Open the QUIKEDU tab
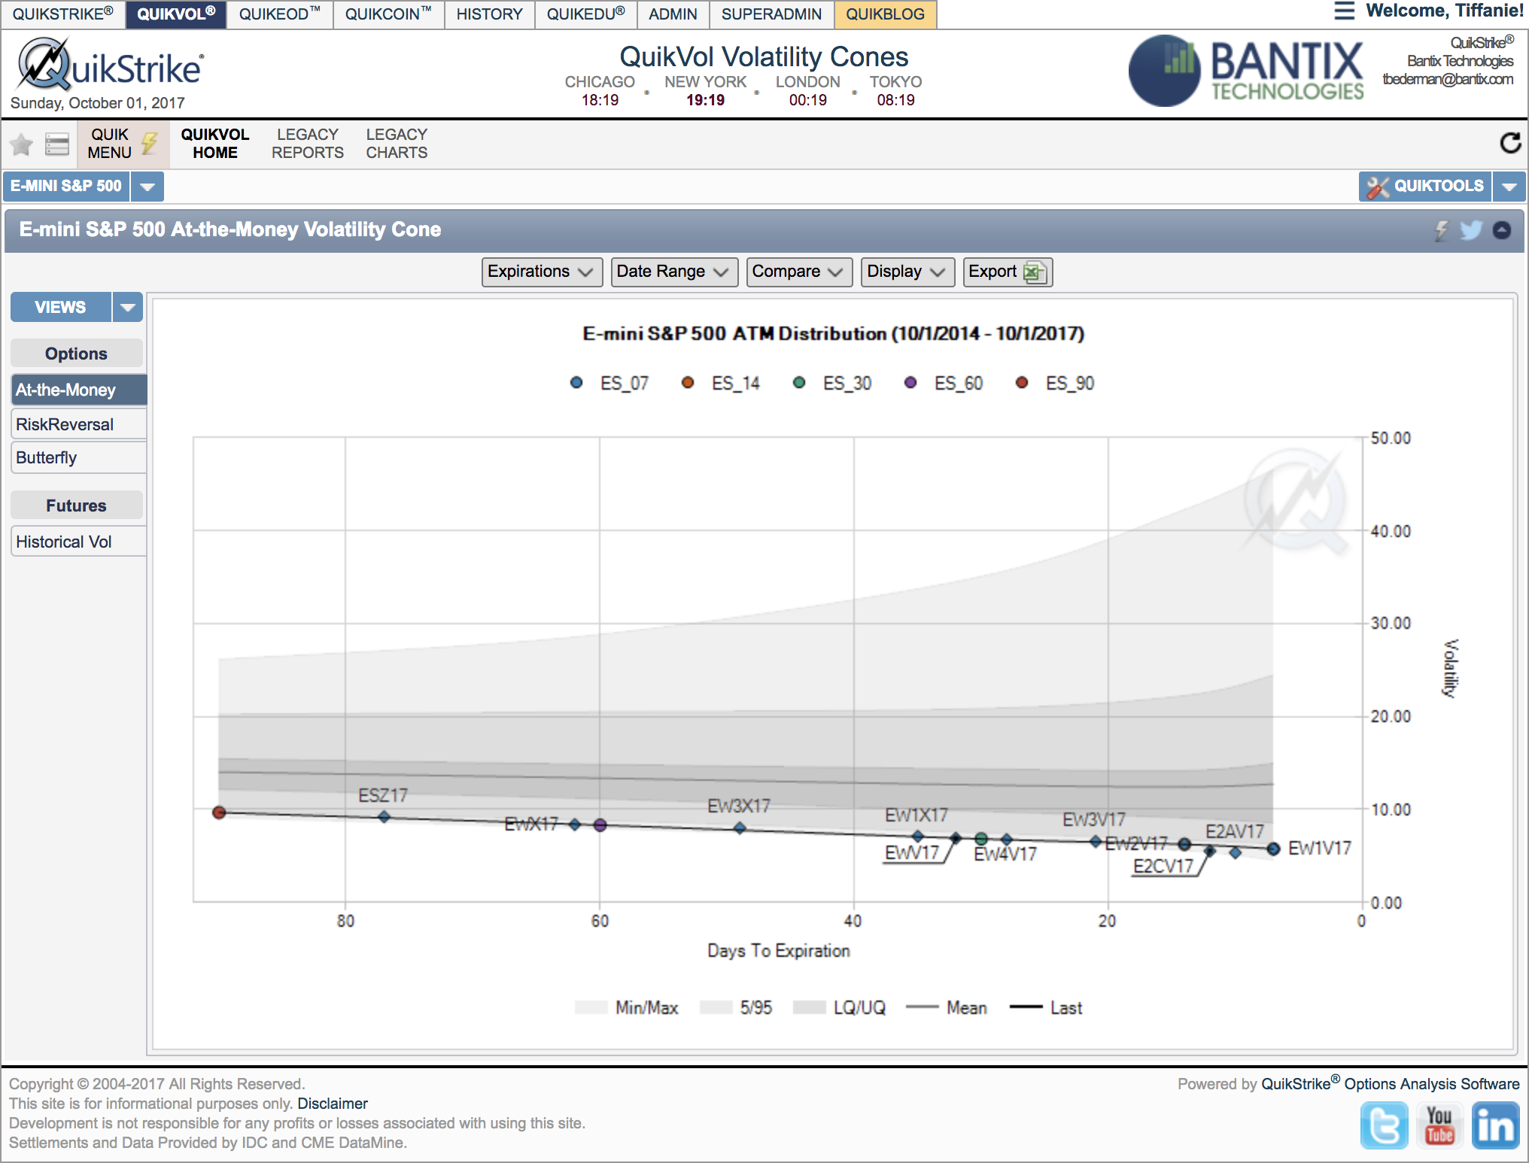This screenshot has width=1529, height=1163. pos(585,14)
